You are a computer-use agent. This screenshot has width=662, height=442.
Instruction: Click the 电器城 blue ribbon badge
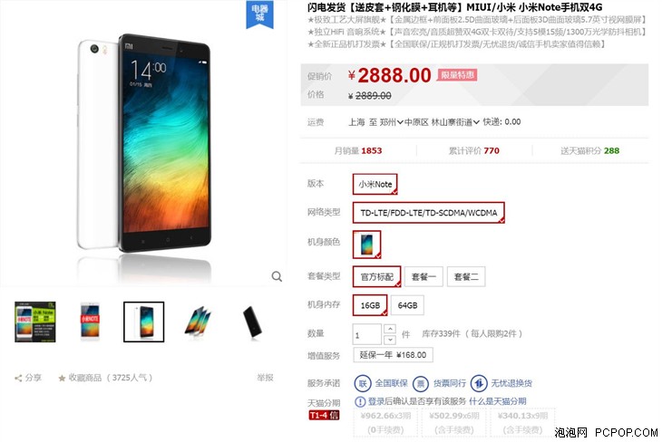[259, 14]
